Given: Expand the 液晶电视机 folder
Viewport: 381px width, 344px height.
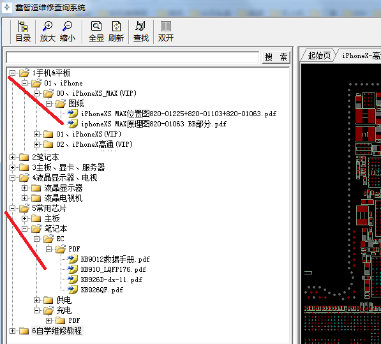Looking at the screenshot, I should (24, 198).
